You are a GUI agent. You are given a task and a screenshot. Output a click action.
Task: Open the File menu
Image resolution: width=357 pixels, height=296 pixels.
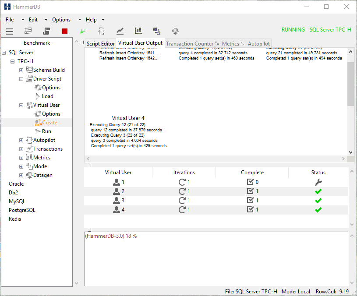coord(10,20)
